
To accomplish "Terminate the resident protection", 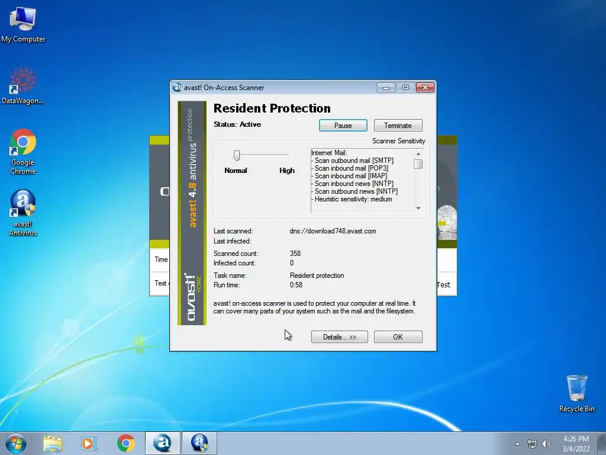I will tap(398, 126).
